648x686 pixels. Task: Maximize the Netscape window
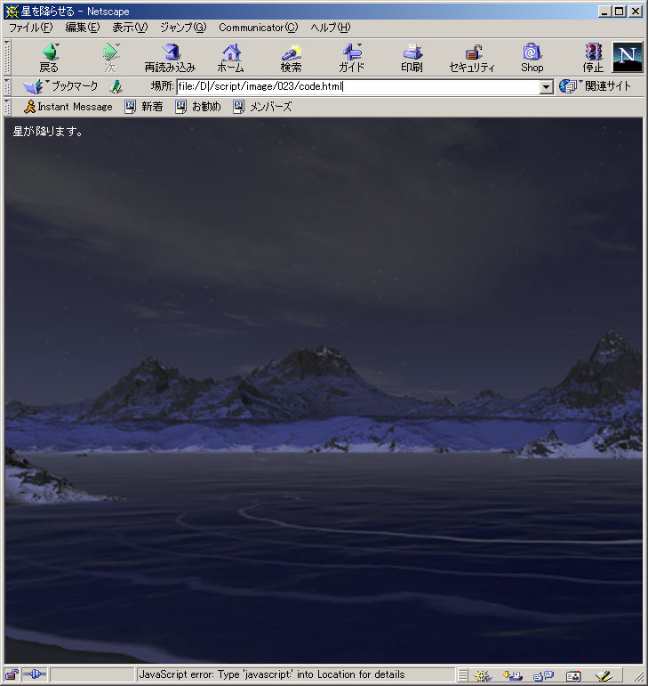(x=620, y=12)
